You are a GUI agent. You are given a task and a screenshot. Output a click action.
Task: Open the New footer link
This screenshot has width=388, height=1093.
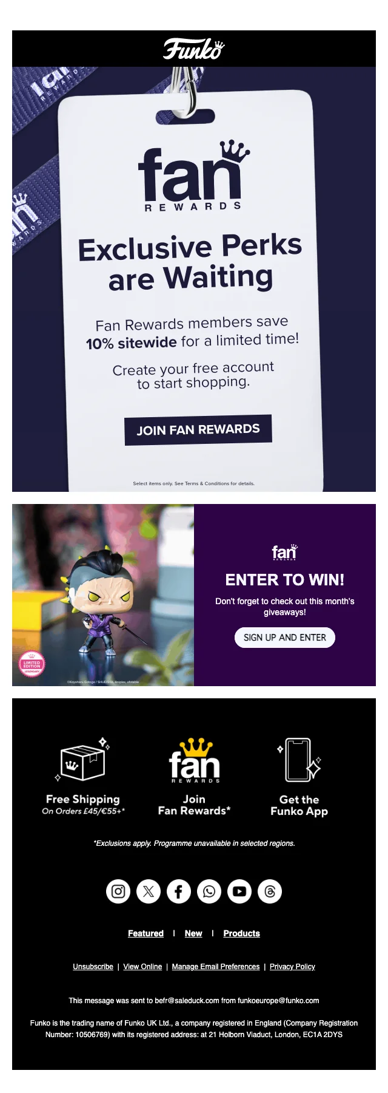193,933
